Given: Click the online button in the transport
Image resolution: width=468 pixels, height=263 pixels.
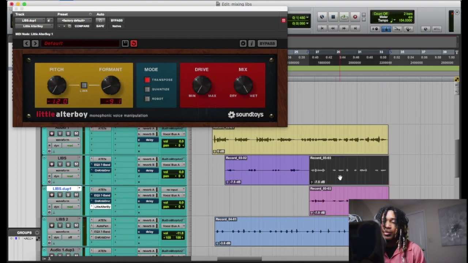Looking at the screenshot, I should point(322,17).
